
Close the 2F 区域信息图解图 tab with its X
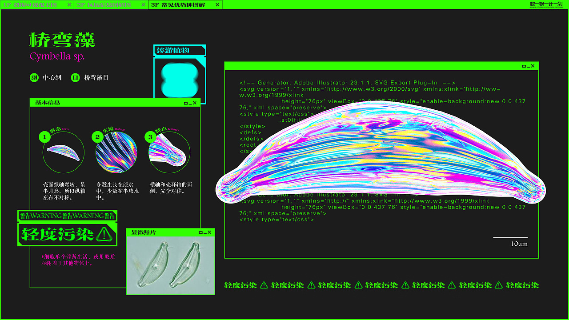click(143, 5)
